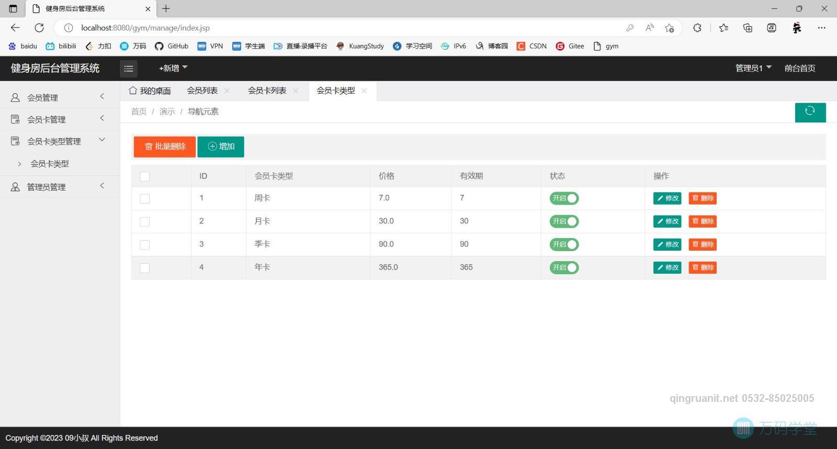Open the collections icon

point(748,28)
